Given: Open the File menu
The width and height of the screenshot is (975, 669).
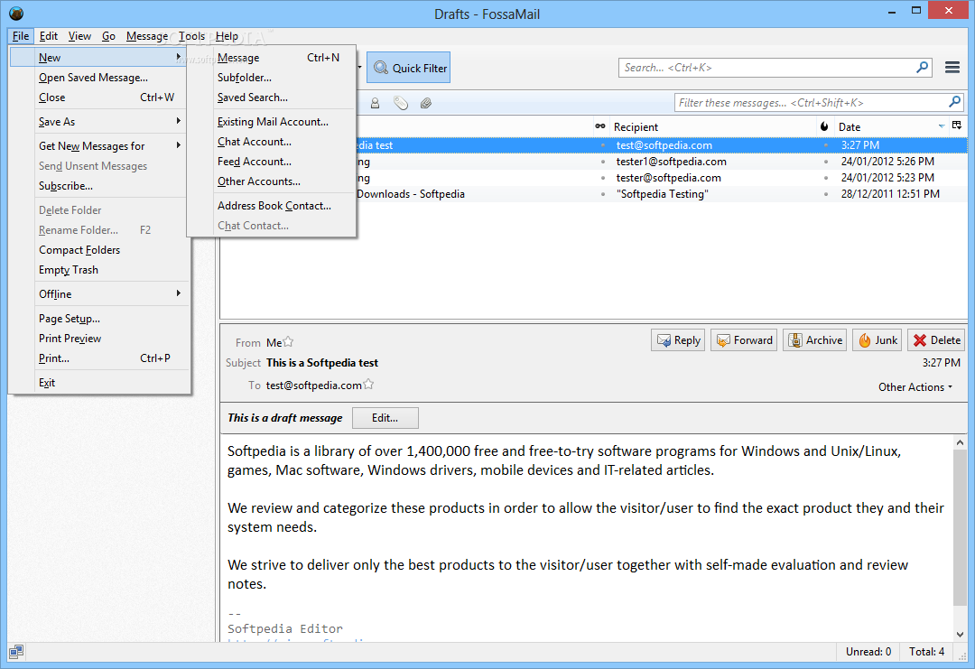Looking at the screenshot, I should 21,36.
